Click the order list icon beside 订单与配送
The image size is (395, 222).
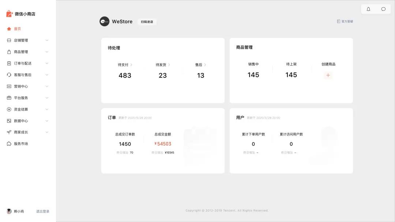pos(9,64)
